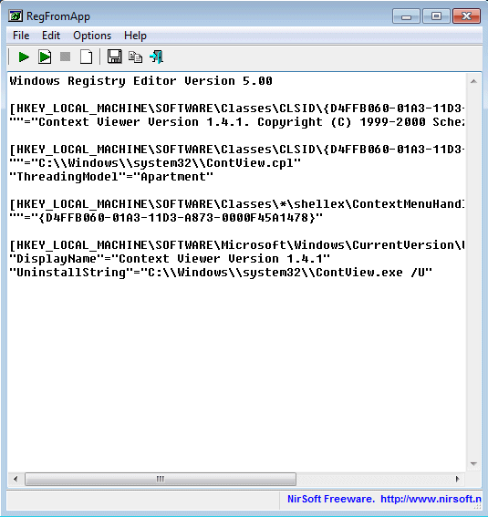Open the Options menu
This screenshot has width=488, height=517.
coord(92,36)
